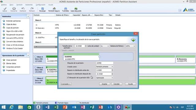Open the Asistentes menu

pyautogui.click(x=29, y=5)
